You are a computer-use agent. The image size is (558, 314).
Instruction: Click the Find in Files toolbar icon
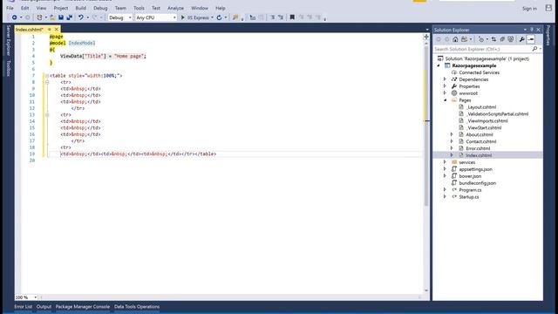[x=235, y=17]
